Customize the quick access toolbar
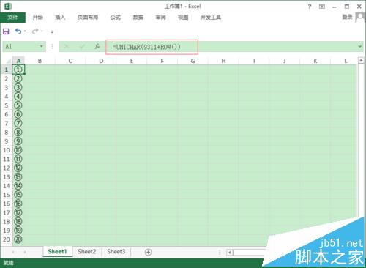The height and width of the screenshot is (268, 366). tap(52, 31)
